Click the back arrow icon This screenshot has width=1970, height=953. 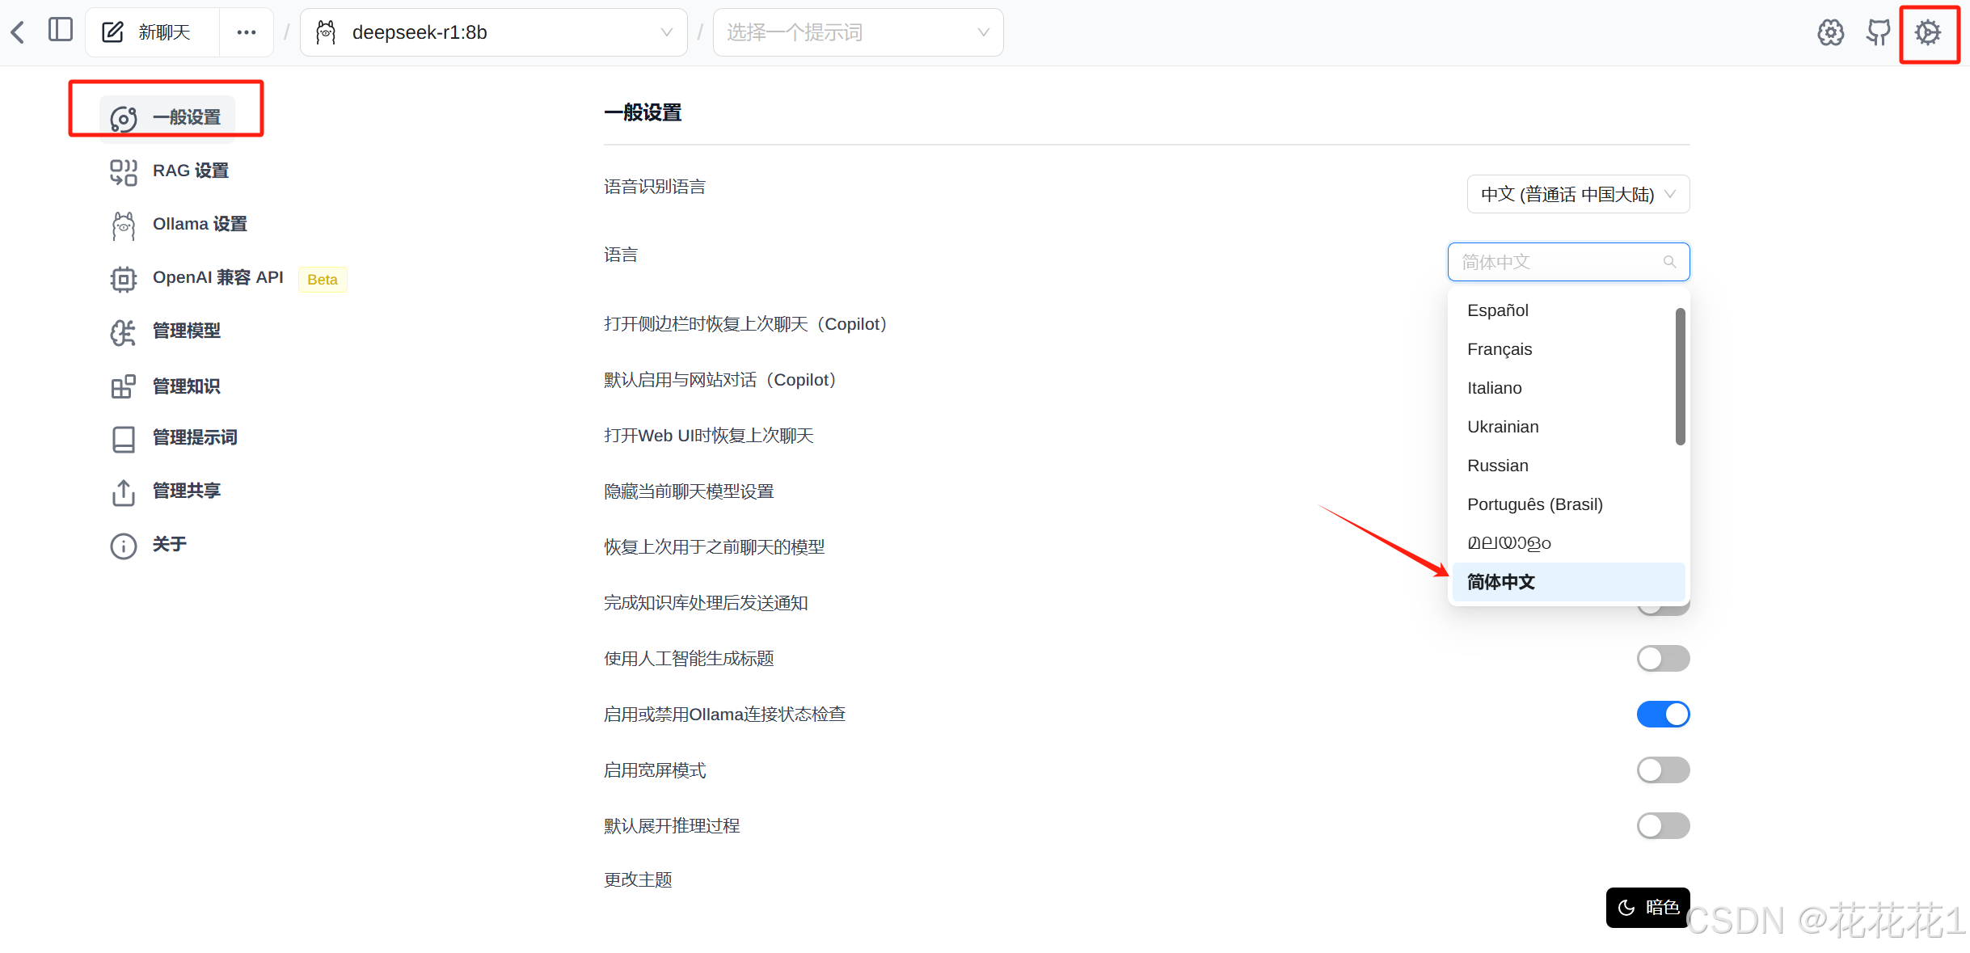click(18, 32)
